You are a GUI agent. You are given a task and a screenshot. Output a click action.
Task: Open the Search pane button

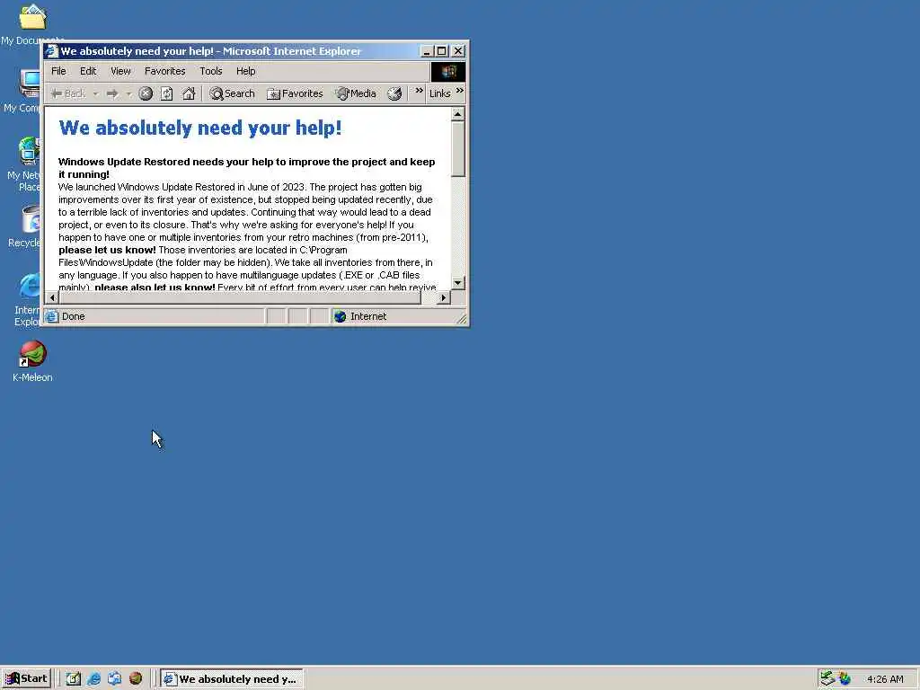click(233, 93)
